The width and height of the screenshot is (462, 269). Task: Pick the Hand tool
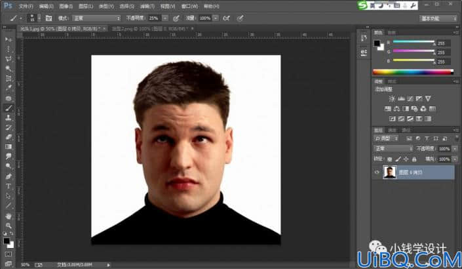tap(9, 216)
